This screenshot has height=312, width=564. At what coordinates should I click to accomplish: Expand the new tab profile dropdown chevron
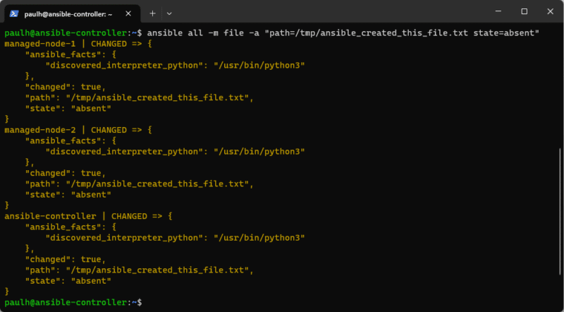[x=169, y=13]
